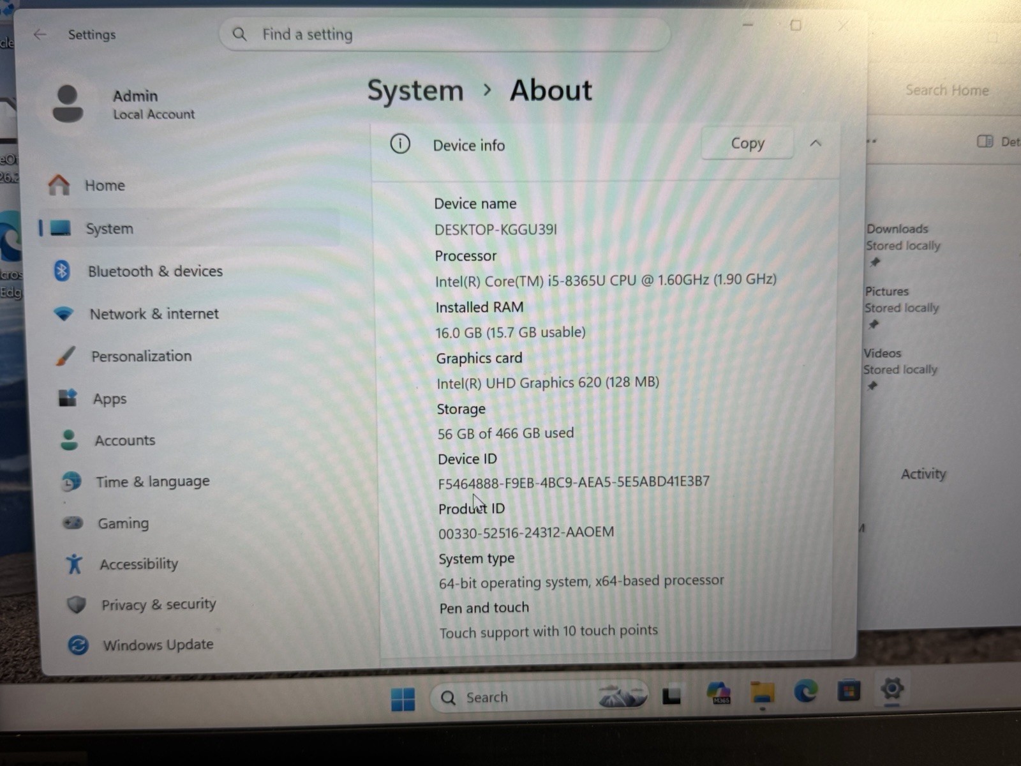
Task: Click the See more dots in File Explorer
Action: pyautogui.click(x=872, y=141)
